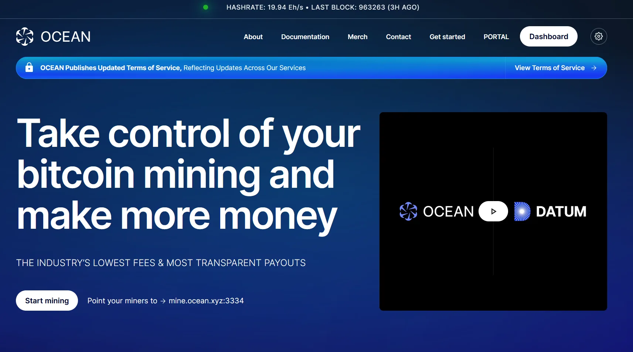Click the DATUM wordmark in the video thumbnail
This screenshot has height=352, width=633.
point(561,211)
